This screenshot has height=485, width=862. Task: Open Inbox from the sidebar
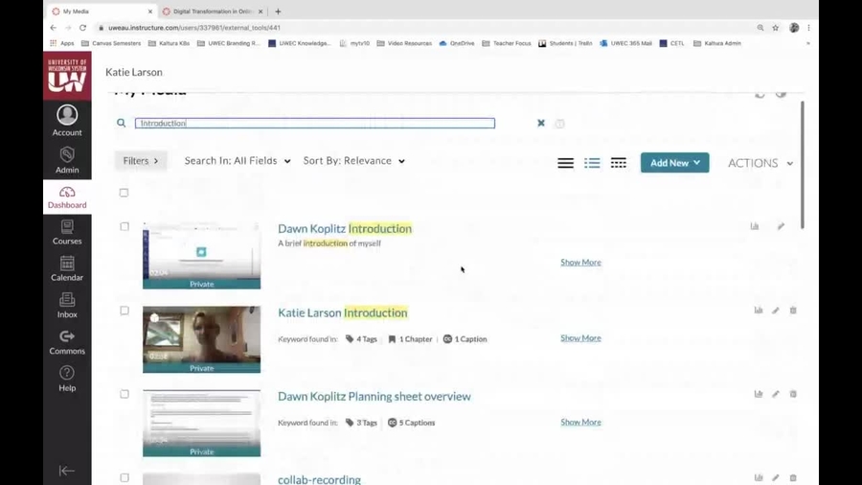pyautogui.click(x=67, y=305)
